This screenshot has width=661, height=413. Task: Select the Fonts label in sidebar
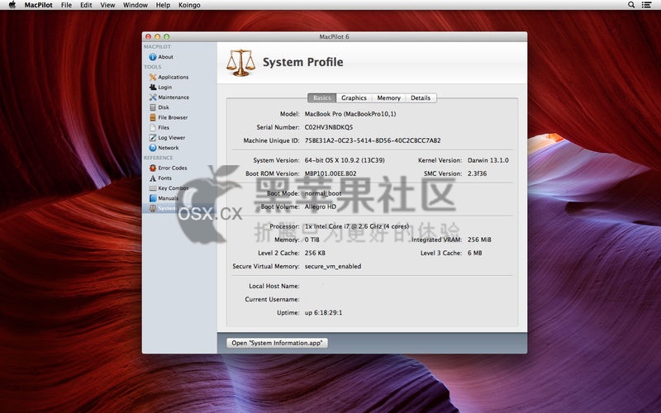point(164,178)
